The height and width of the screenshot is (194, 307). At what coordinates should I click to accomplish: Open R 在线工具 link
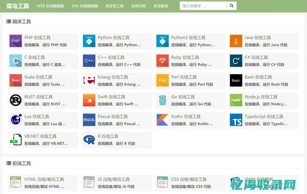click(108, 136)
